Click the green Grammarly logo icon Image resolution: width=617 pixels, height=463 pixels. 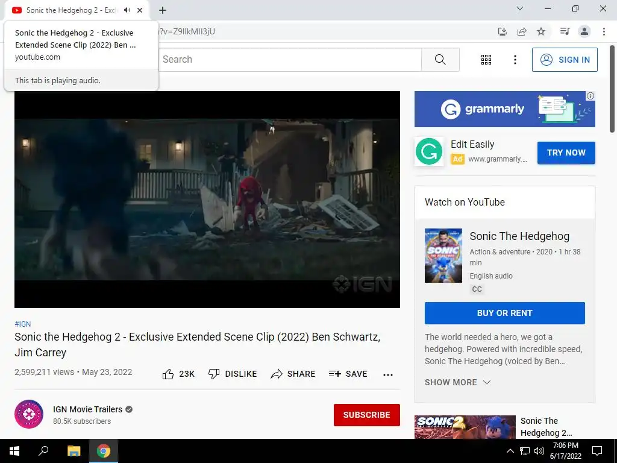pos(429,151)
